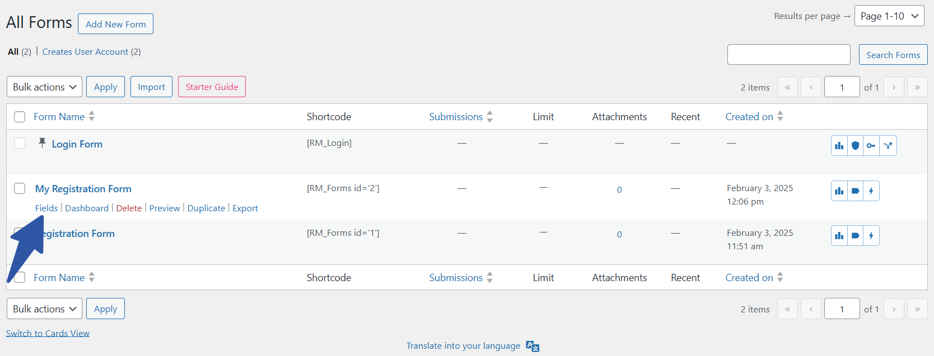Click the label tag icon for My Registration Form
Screen dimensions: 934x356
[x=855, y=191]
